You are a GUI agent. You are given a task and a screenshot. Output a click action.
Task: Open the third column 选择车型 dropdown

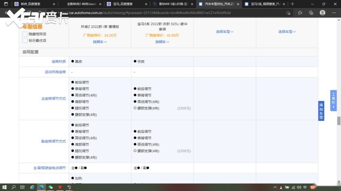(225, 32)
